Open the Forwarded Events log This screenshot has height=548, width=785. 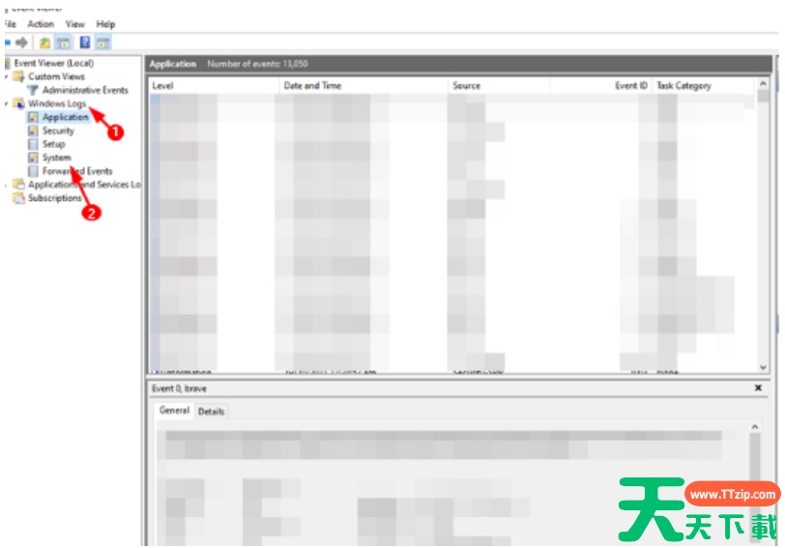(x=77, y=171)
